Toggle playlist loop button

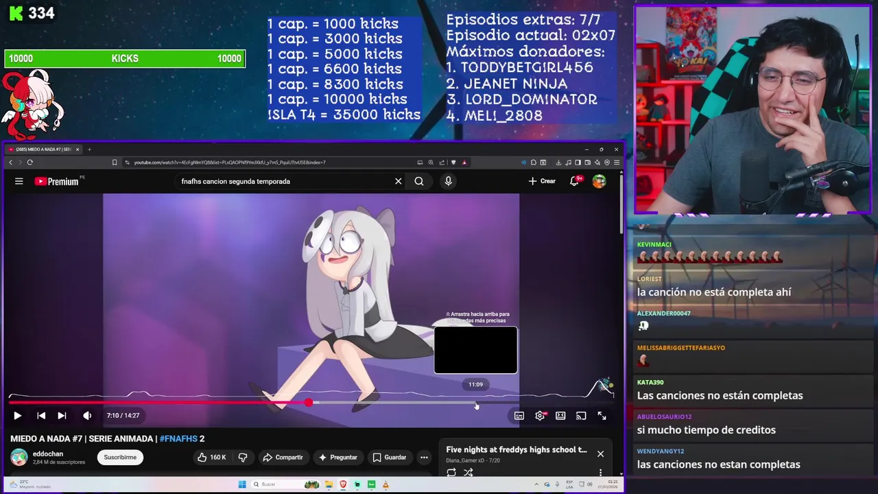coord(451,472)
